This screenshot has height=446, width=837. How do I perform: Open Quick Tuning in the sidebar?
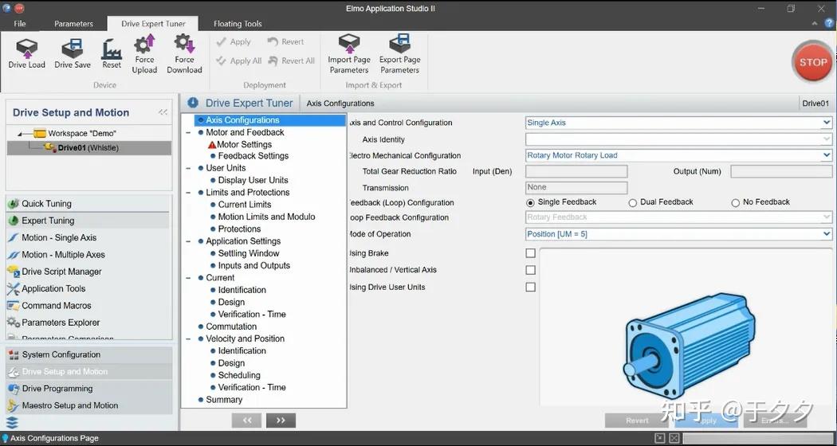tap(46, 204)
